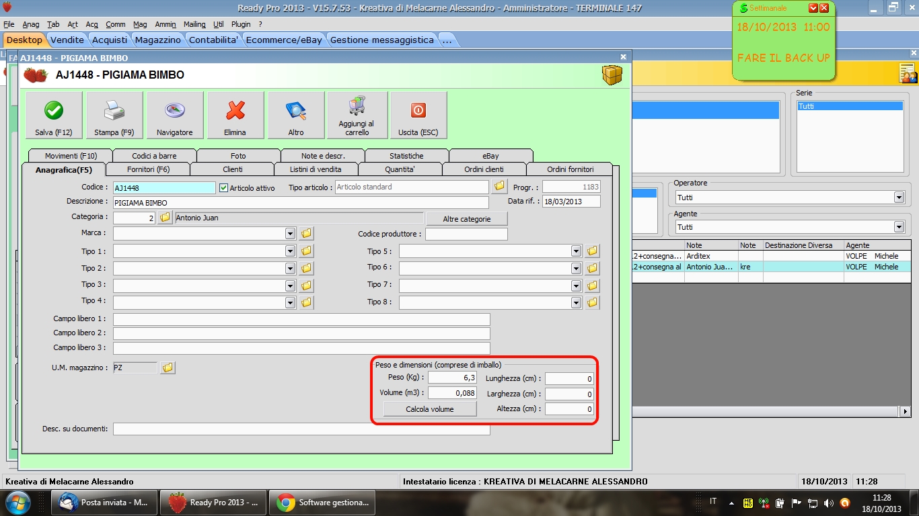Click the Descrizione field PIGIAMA BIMBO
The width and height of the screenshot is (919, 516).
(x=301, y=202)
